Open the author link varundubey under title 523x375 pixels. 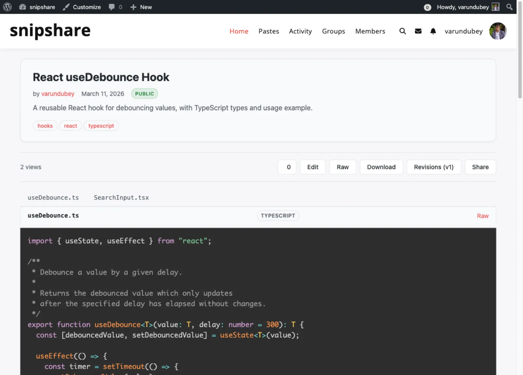pyautogui.click(x=58, y=94)
